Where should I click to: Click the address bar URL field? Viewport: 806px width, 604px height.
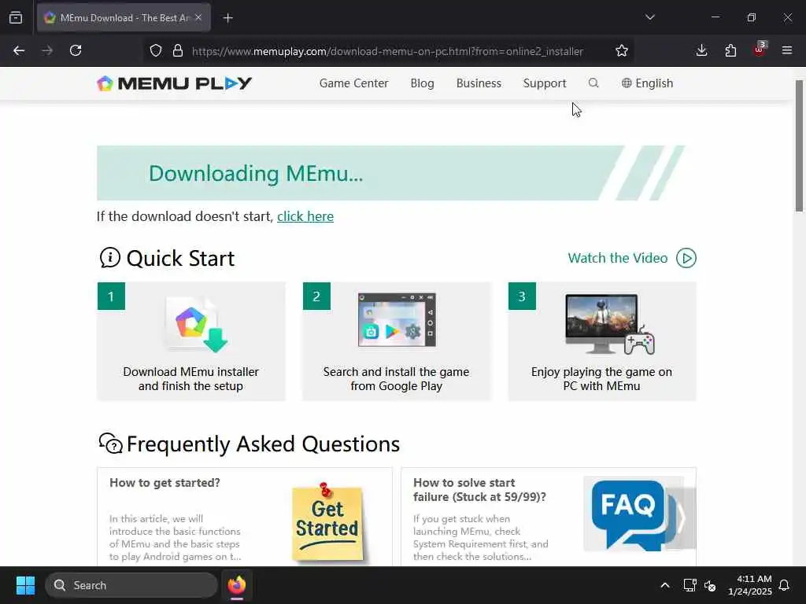[x=387, y=51]
